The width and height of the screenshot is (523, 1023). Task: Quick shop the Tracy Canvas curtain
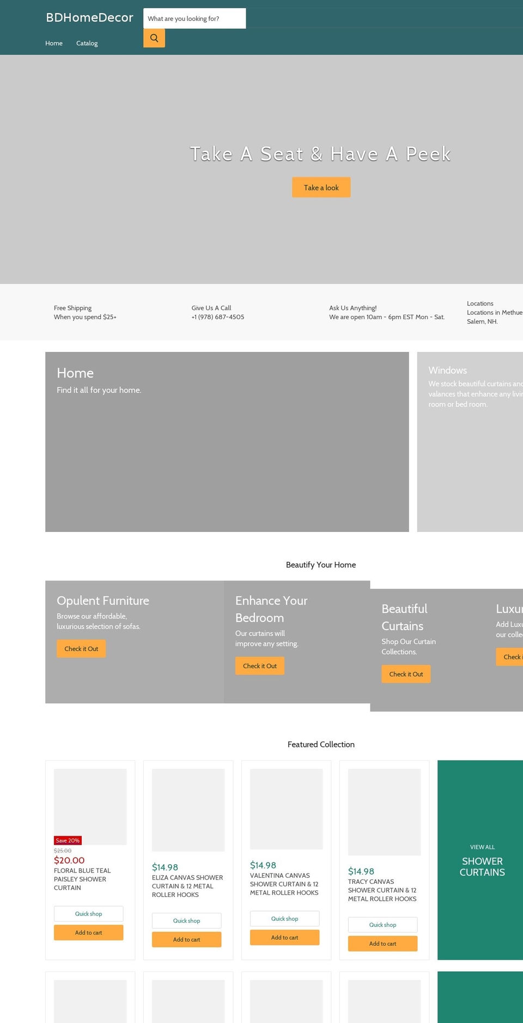[383, 925]
